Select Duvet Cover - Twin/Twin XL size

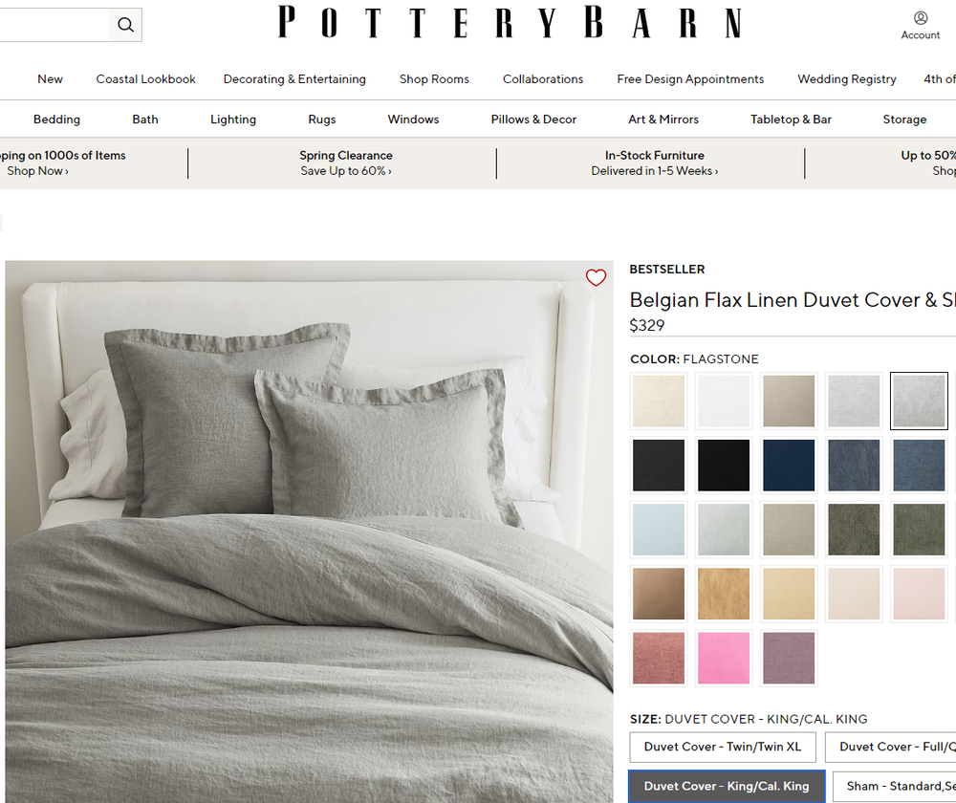723,747
